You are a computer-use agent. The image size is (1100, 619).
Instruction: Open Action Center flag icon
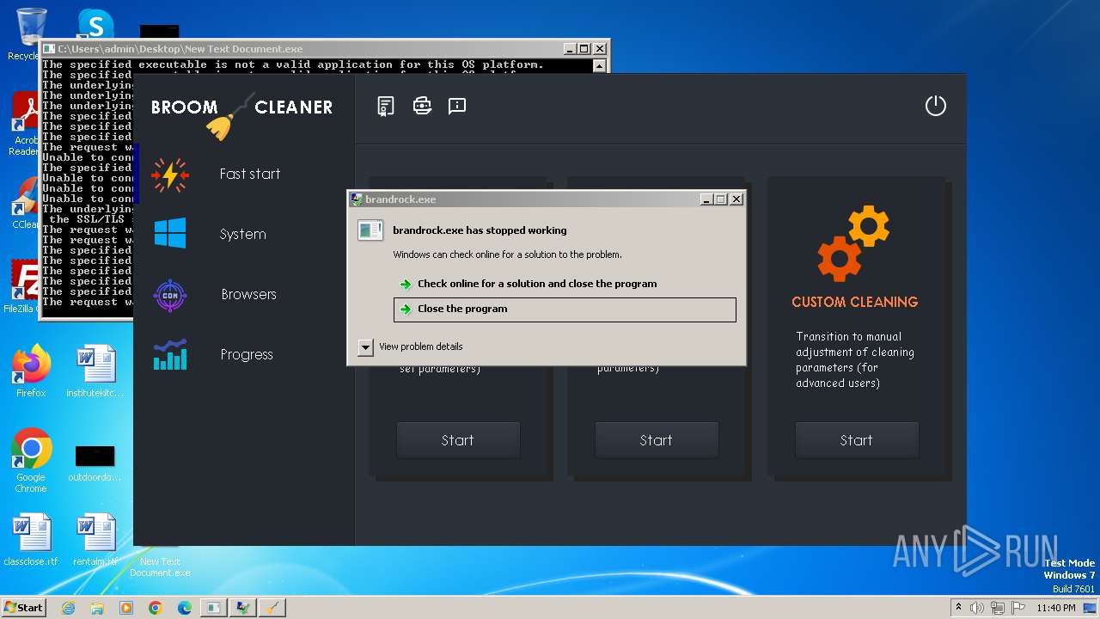point(1017,608)
